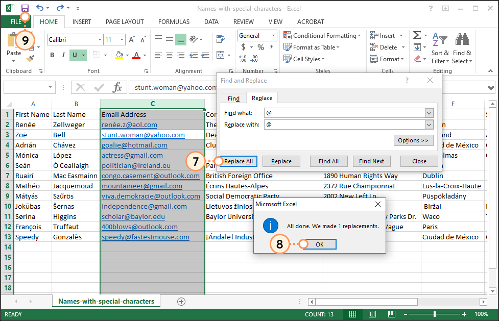The width and height of the screenshot is (499, 321).
Task: Align text left
Action: 158,55
